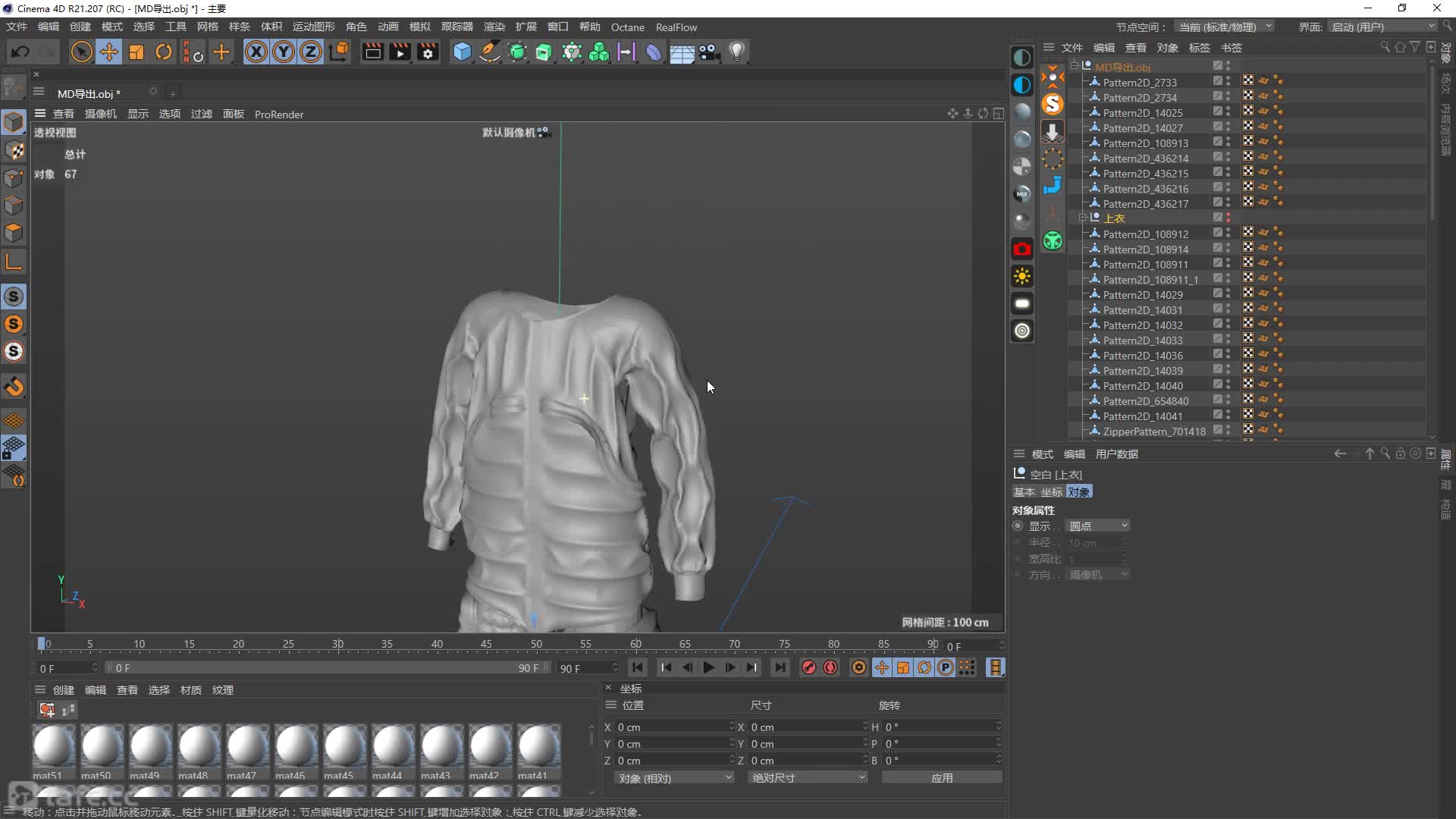Enable the Axis modeling tool
The height and width of the screenshot is (819, 1456).
pyautogui.click(x=14, y=262)
